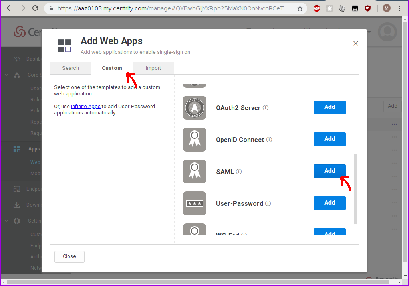Click the SAML template icon
The width and height of the screenshot is (409, 286).
pyautogui.click(x=195, y=172)
